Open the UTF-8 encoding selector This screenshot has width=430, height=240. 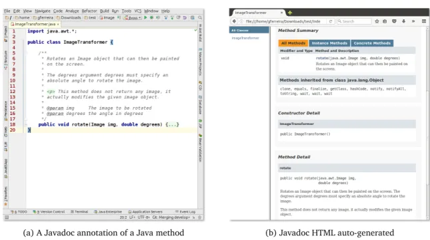pyautogui.click(x=144, y=217)
